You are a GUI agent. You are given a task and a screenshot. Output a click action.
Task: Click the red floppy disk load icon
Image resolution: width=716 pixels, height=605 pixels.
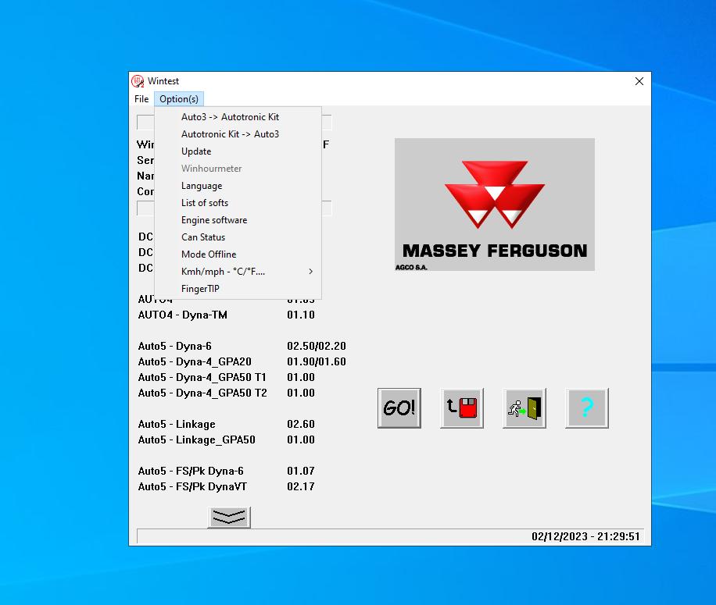462,408
